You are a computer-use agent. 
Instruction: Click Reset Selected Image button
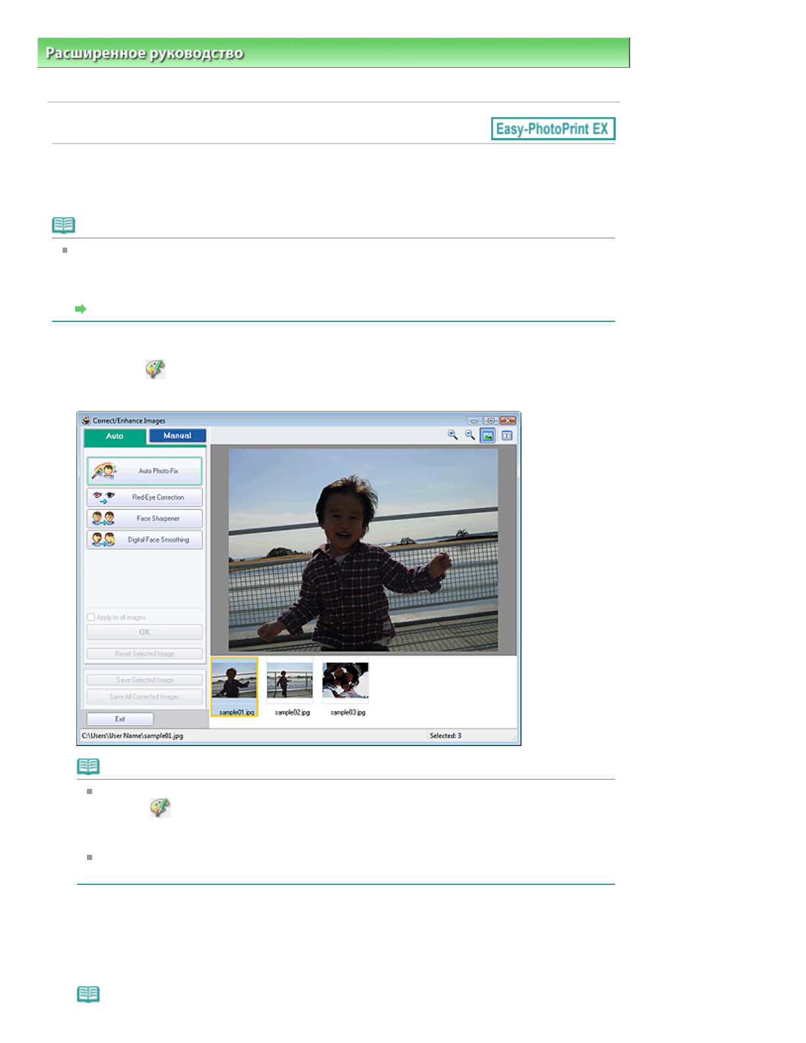click(144, 654)
